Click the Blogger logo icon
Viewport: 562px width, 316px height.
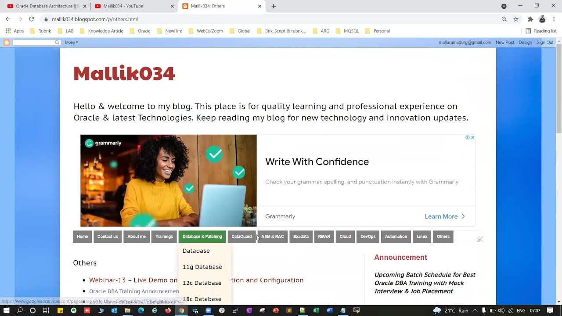(7, 43)
